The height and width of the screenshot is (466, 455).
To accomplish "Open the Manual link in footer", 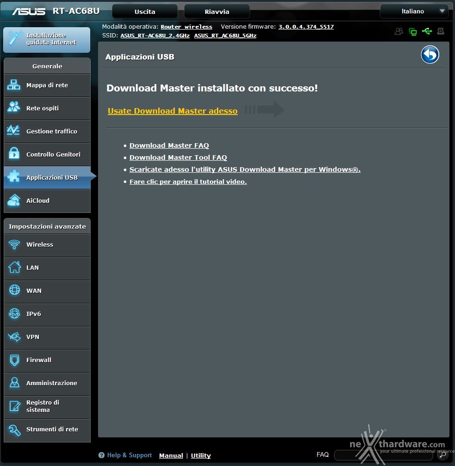I will click(x=171, y=455).
